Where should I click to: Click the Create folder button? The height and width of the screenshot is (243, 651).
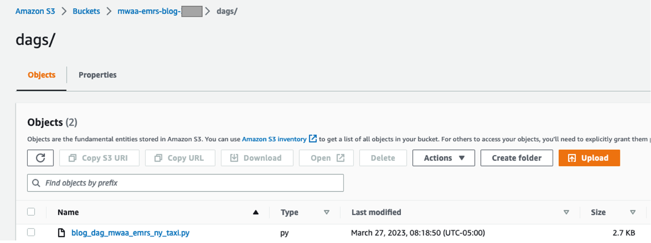(517, 158)
